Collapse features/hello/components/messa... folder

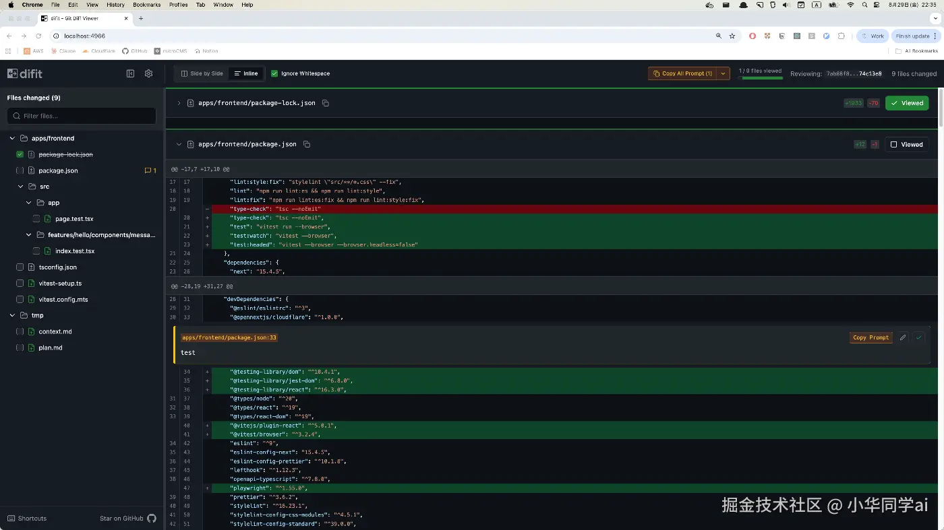pyautogui.click(x=28, y=235)
